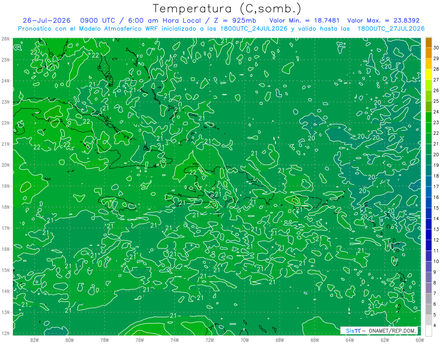Click the '24N' latitude label
This screenshot has height=345, width=446.
pyautogui.click(x=6, y=81)
